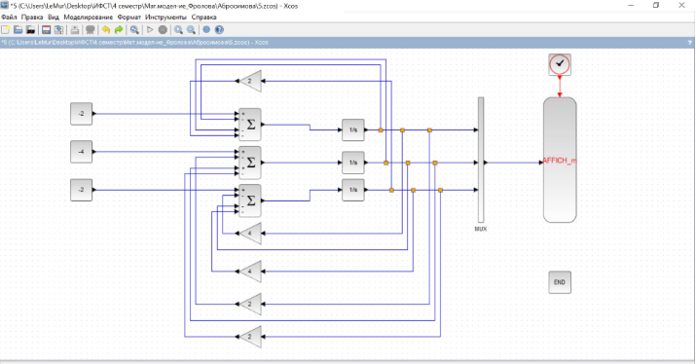Open the Моделирование menu
This screenshot has height=364, width=696.
pyautogui.click(x=88, y=17)
